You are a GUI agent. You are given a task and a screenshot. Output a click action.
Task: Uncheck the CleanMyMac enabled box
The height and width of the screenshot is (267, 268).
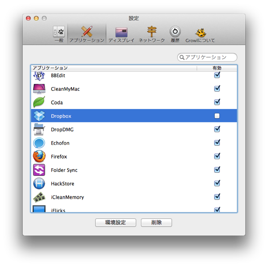coord(217,88)
